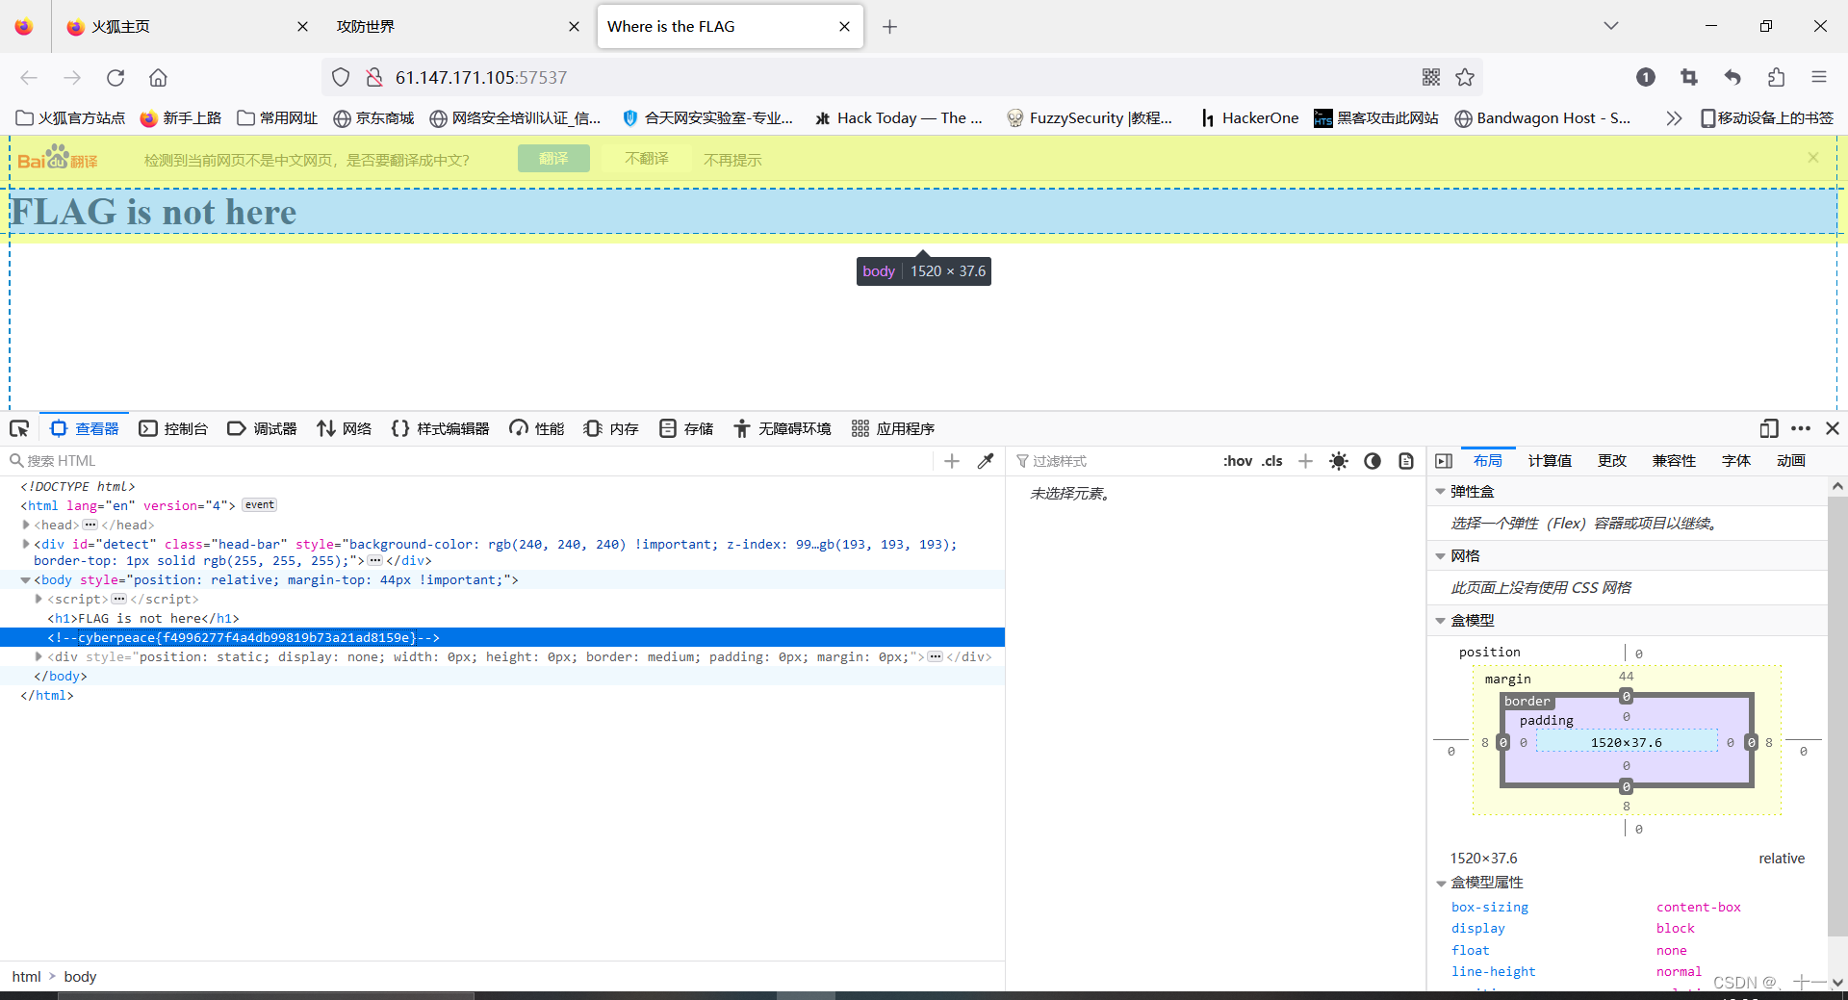The height and width of the screenshot is (1000, 1848).
Task: Toggle the .cls class panel
Action: (x=1272, y=461)
